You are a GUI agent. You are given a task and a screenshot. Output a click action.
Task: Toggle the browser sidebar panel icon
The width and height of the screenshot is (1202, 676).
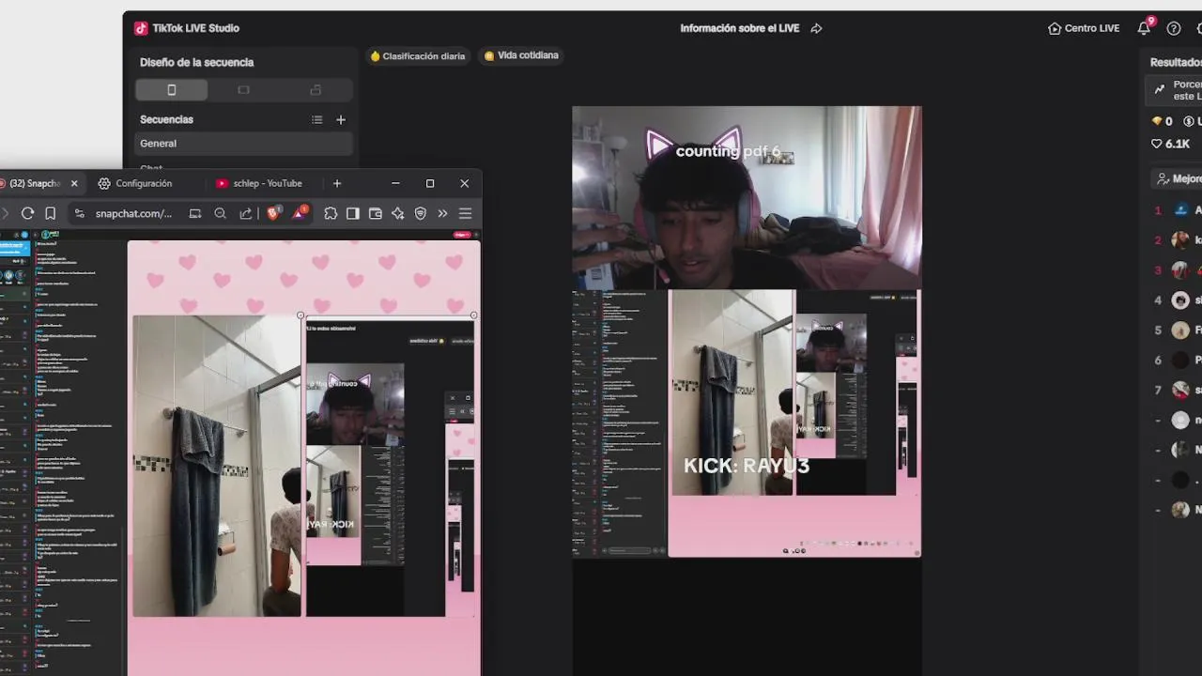tap(353, 213)
